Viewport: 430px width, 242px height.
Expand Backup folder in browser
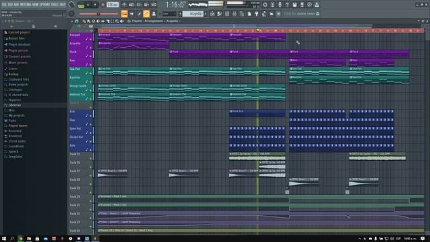(13, 74)
